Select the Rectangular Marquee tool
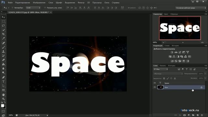This screenshot has height=117, width=208. tap(4, 21)
